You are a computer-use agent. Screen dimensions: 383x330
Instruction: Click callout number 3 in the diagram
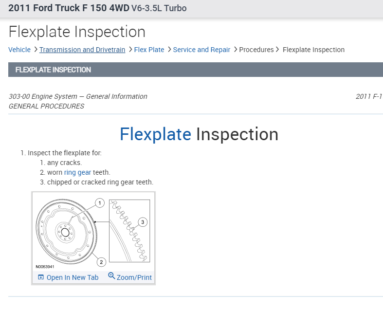click(x=142, y=222)
